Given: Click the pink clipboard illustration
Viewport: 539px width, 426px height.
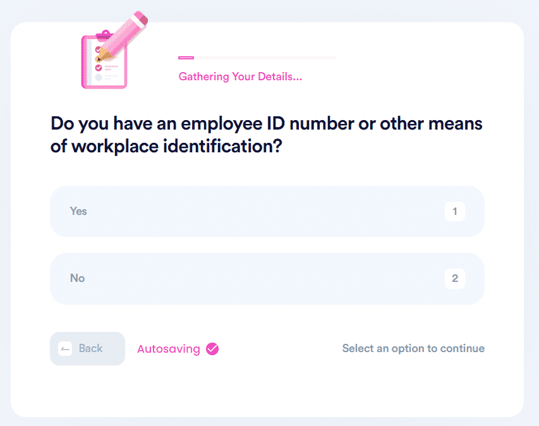Looking at the screenshot, I should [x=104, y=60].
